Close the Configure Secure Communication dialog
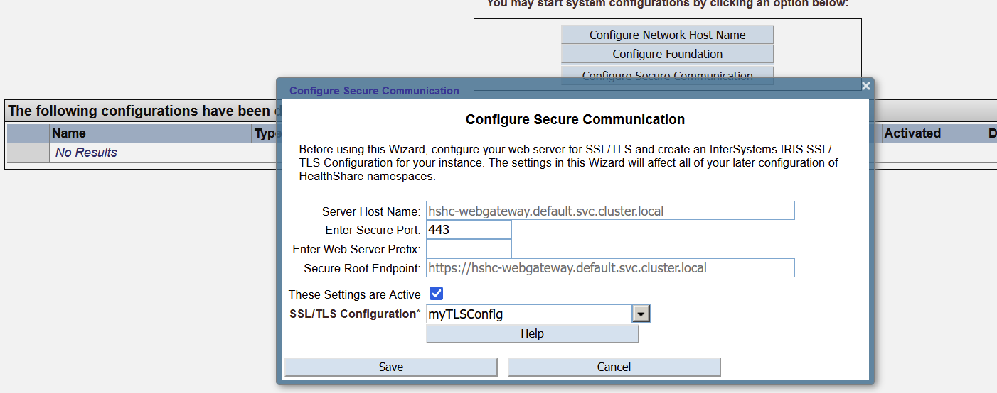Image resolution: width=997 pixels, height=393 pixels. coord(865,86)
